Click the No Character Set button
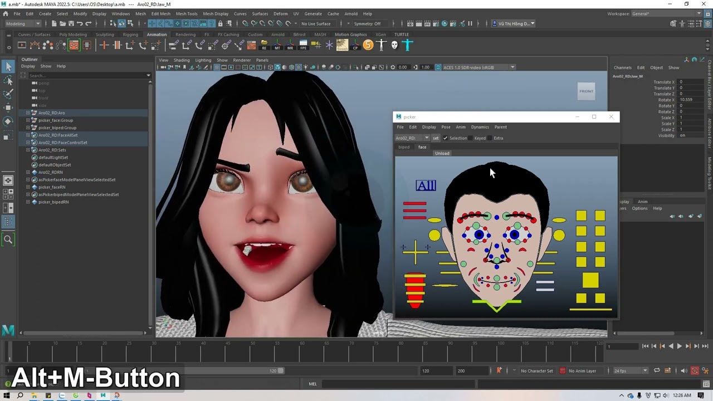The height and width of the screenshot is (401, 713). [x=537, y=371]
